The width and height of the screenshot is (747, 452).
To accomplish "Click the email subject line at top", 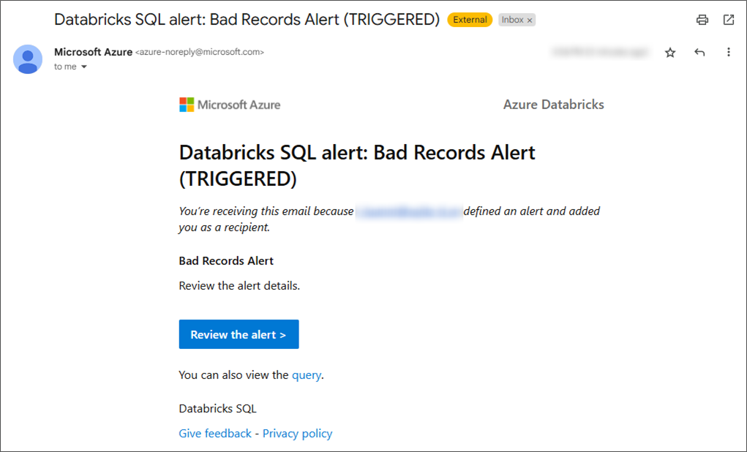I will tap(247, 20).
